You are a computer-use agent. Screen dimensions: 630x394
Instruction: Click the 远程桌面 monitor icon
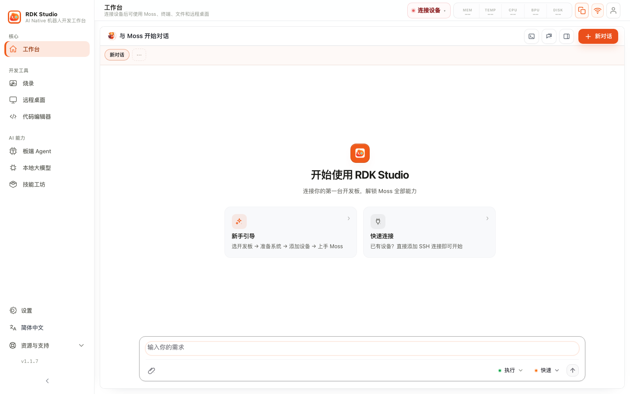pyautogui.click(x=13, y=100)
